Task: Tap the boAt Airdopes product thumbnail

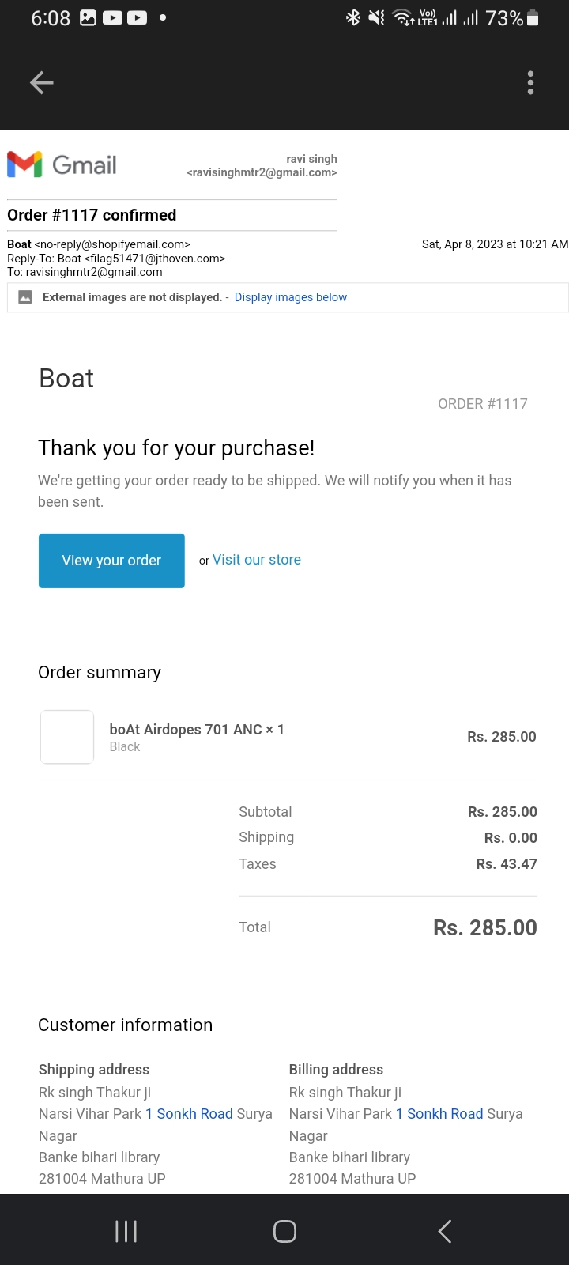Action: pyautogui.click(x=67, y=737)
